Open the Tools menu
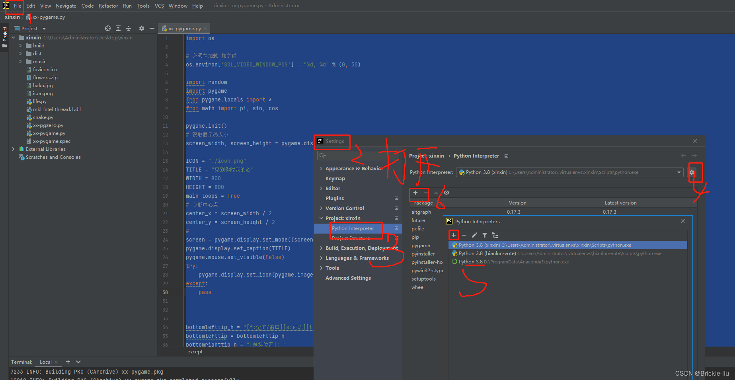Screen dimensions: 735x380 coord(143,6)
